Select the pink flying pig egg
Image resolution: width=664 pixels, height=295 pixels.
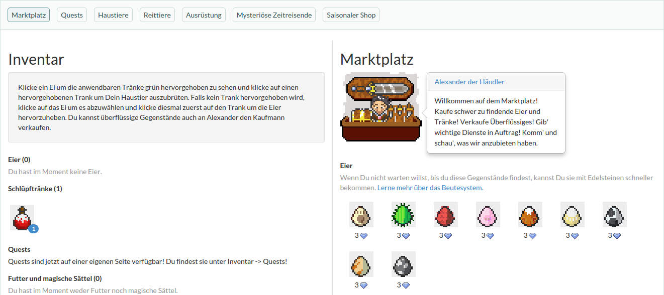click(488, 215)
